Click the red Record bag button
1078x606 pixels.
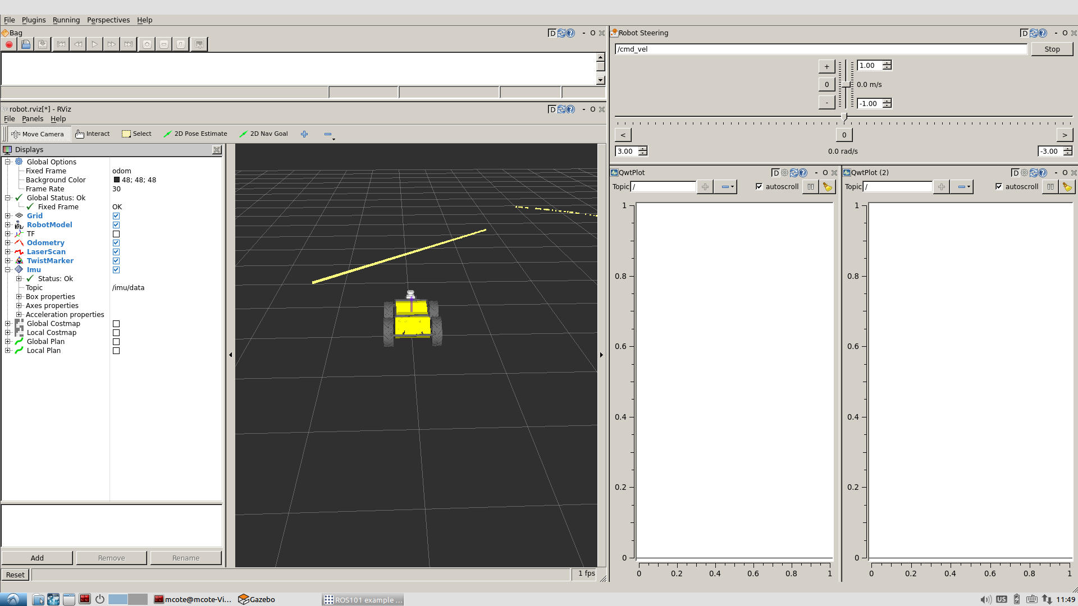(x=9, y=44)
